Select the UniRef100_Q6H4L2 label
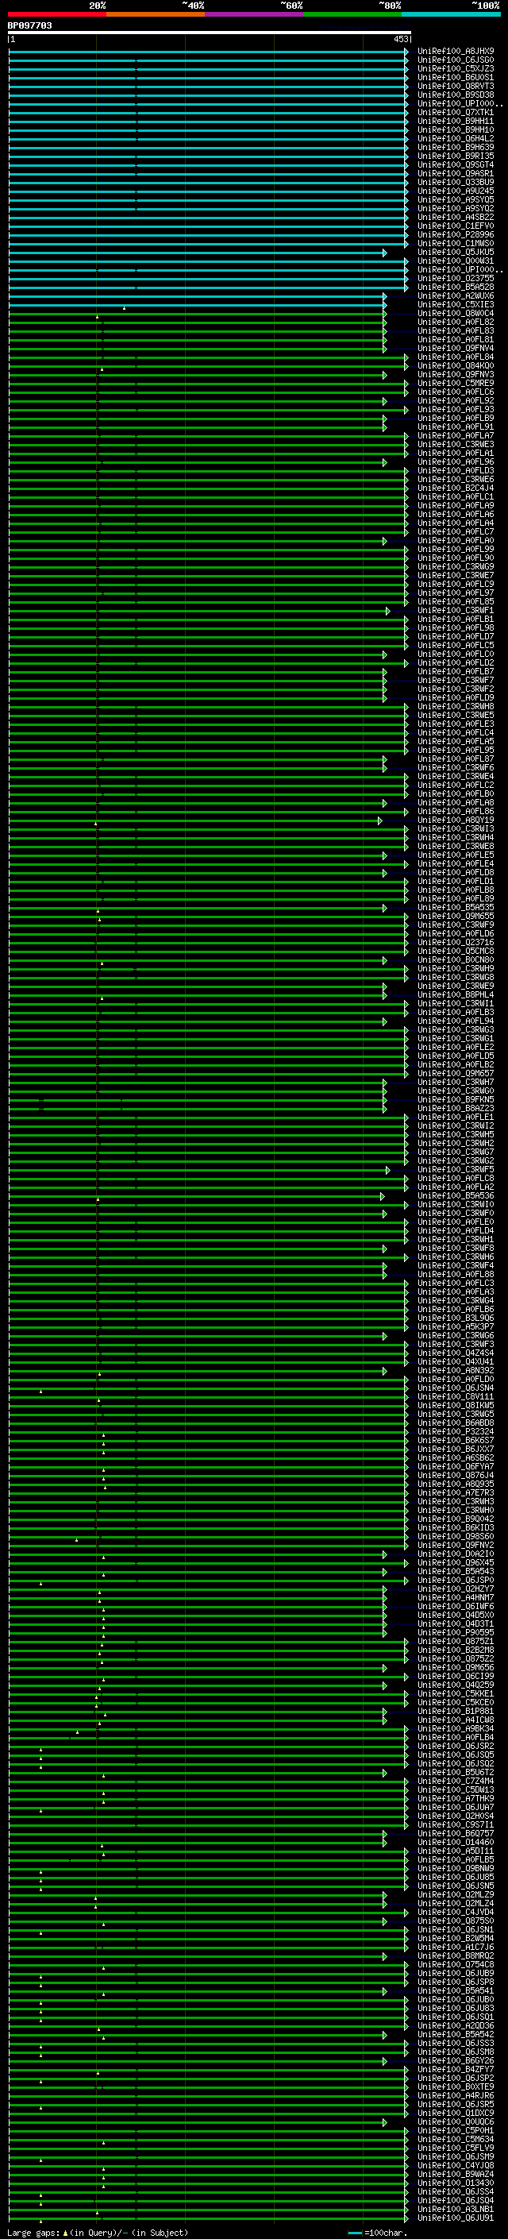The height and width of the screenshot is (2239, 508). click(456, 138)
